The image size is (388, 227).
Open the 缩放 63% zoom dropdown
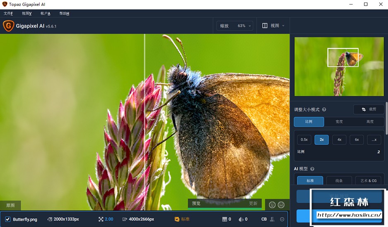235,26
